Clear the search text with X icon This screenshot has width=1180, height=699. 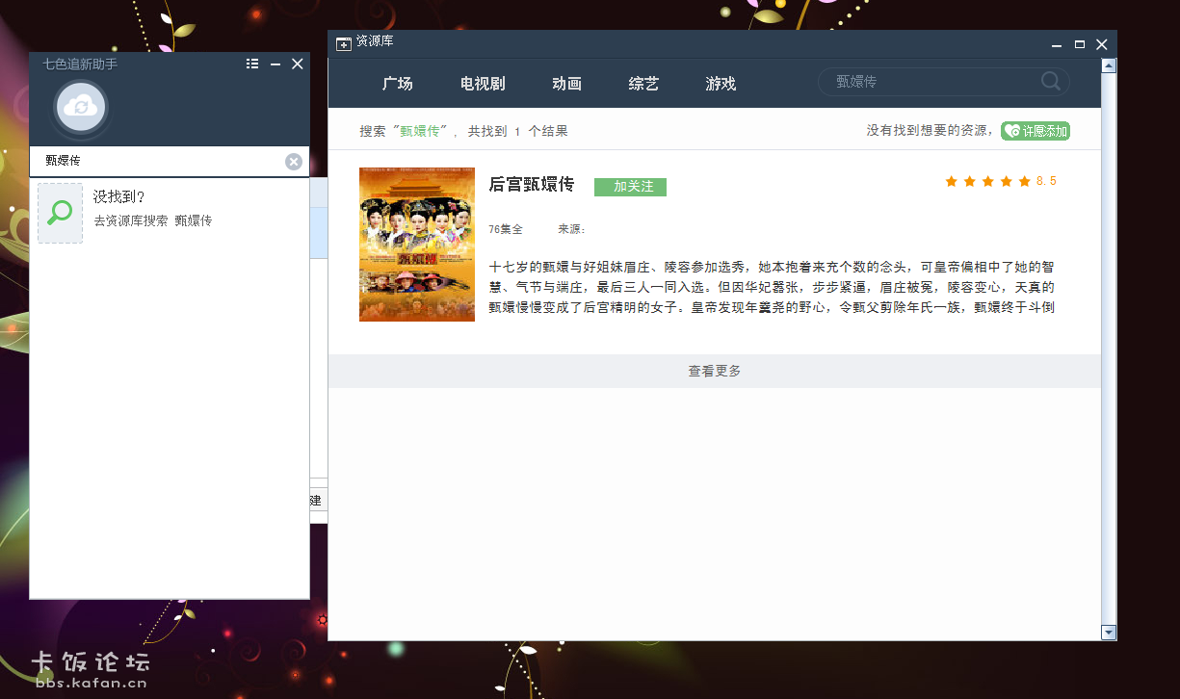[x=294, y=162]
